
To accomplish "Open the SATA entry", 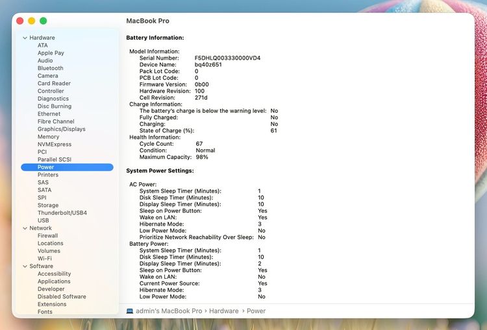I will pyautogui.click(x=44, y=190).
